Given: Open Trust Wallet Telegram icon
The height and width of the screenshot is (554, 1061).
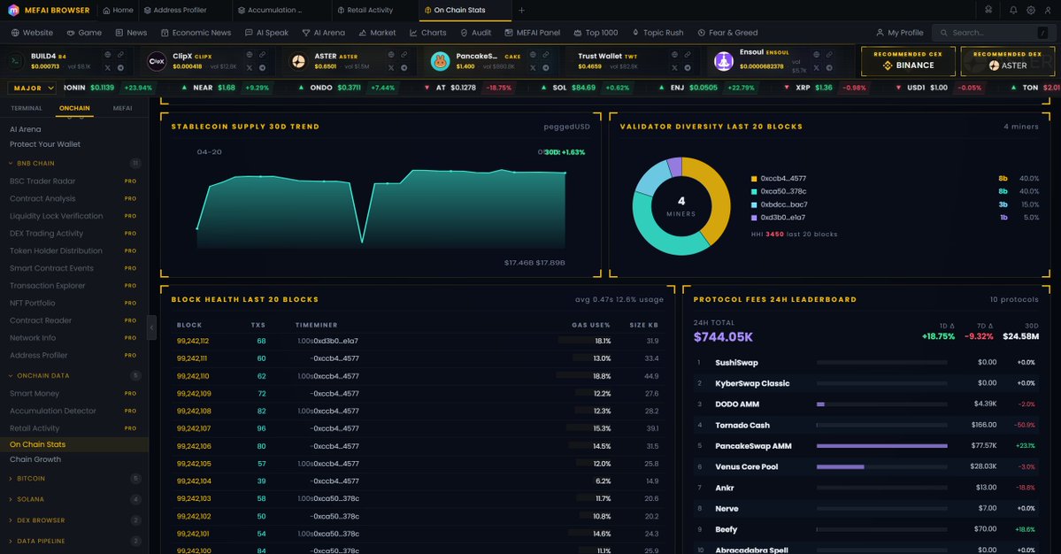Looking at the screenshot, I should pos(688,67).
